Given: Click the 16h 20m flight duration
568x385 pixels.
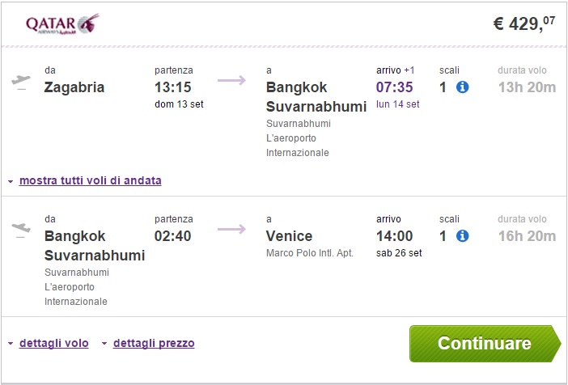Looking at the screenshot, I should tap(527, 236).
